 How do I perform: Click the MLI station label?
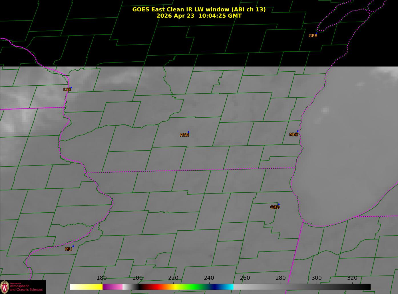pyautogui.click(x=69, y=249)
